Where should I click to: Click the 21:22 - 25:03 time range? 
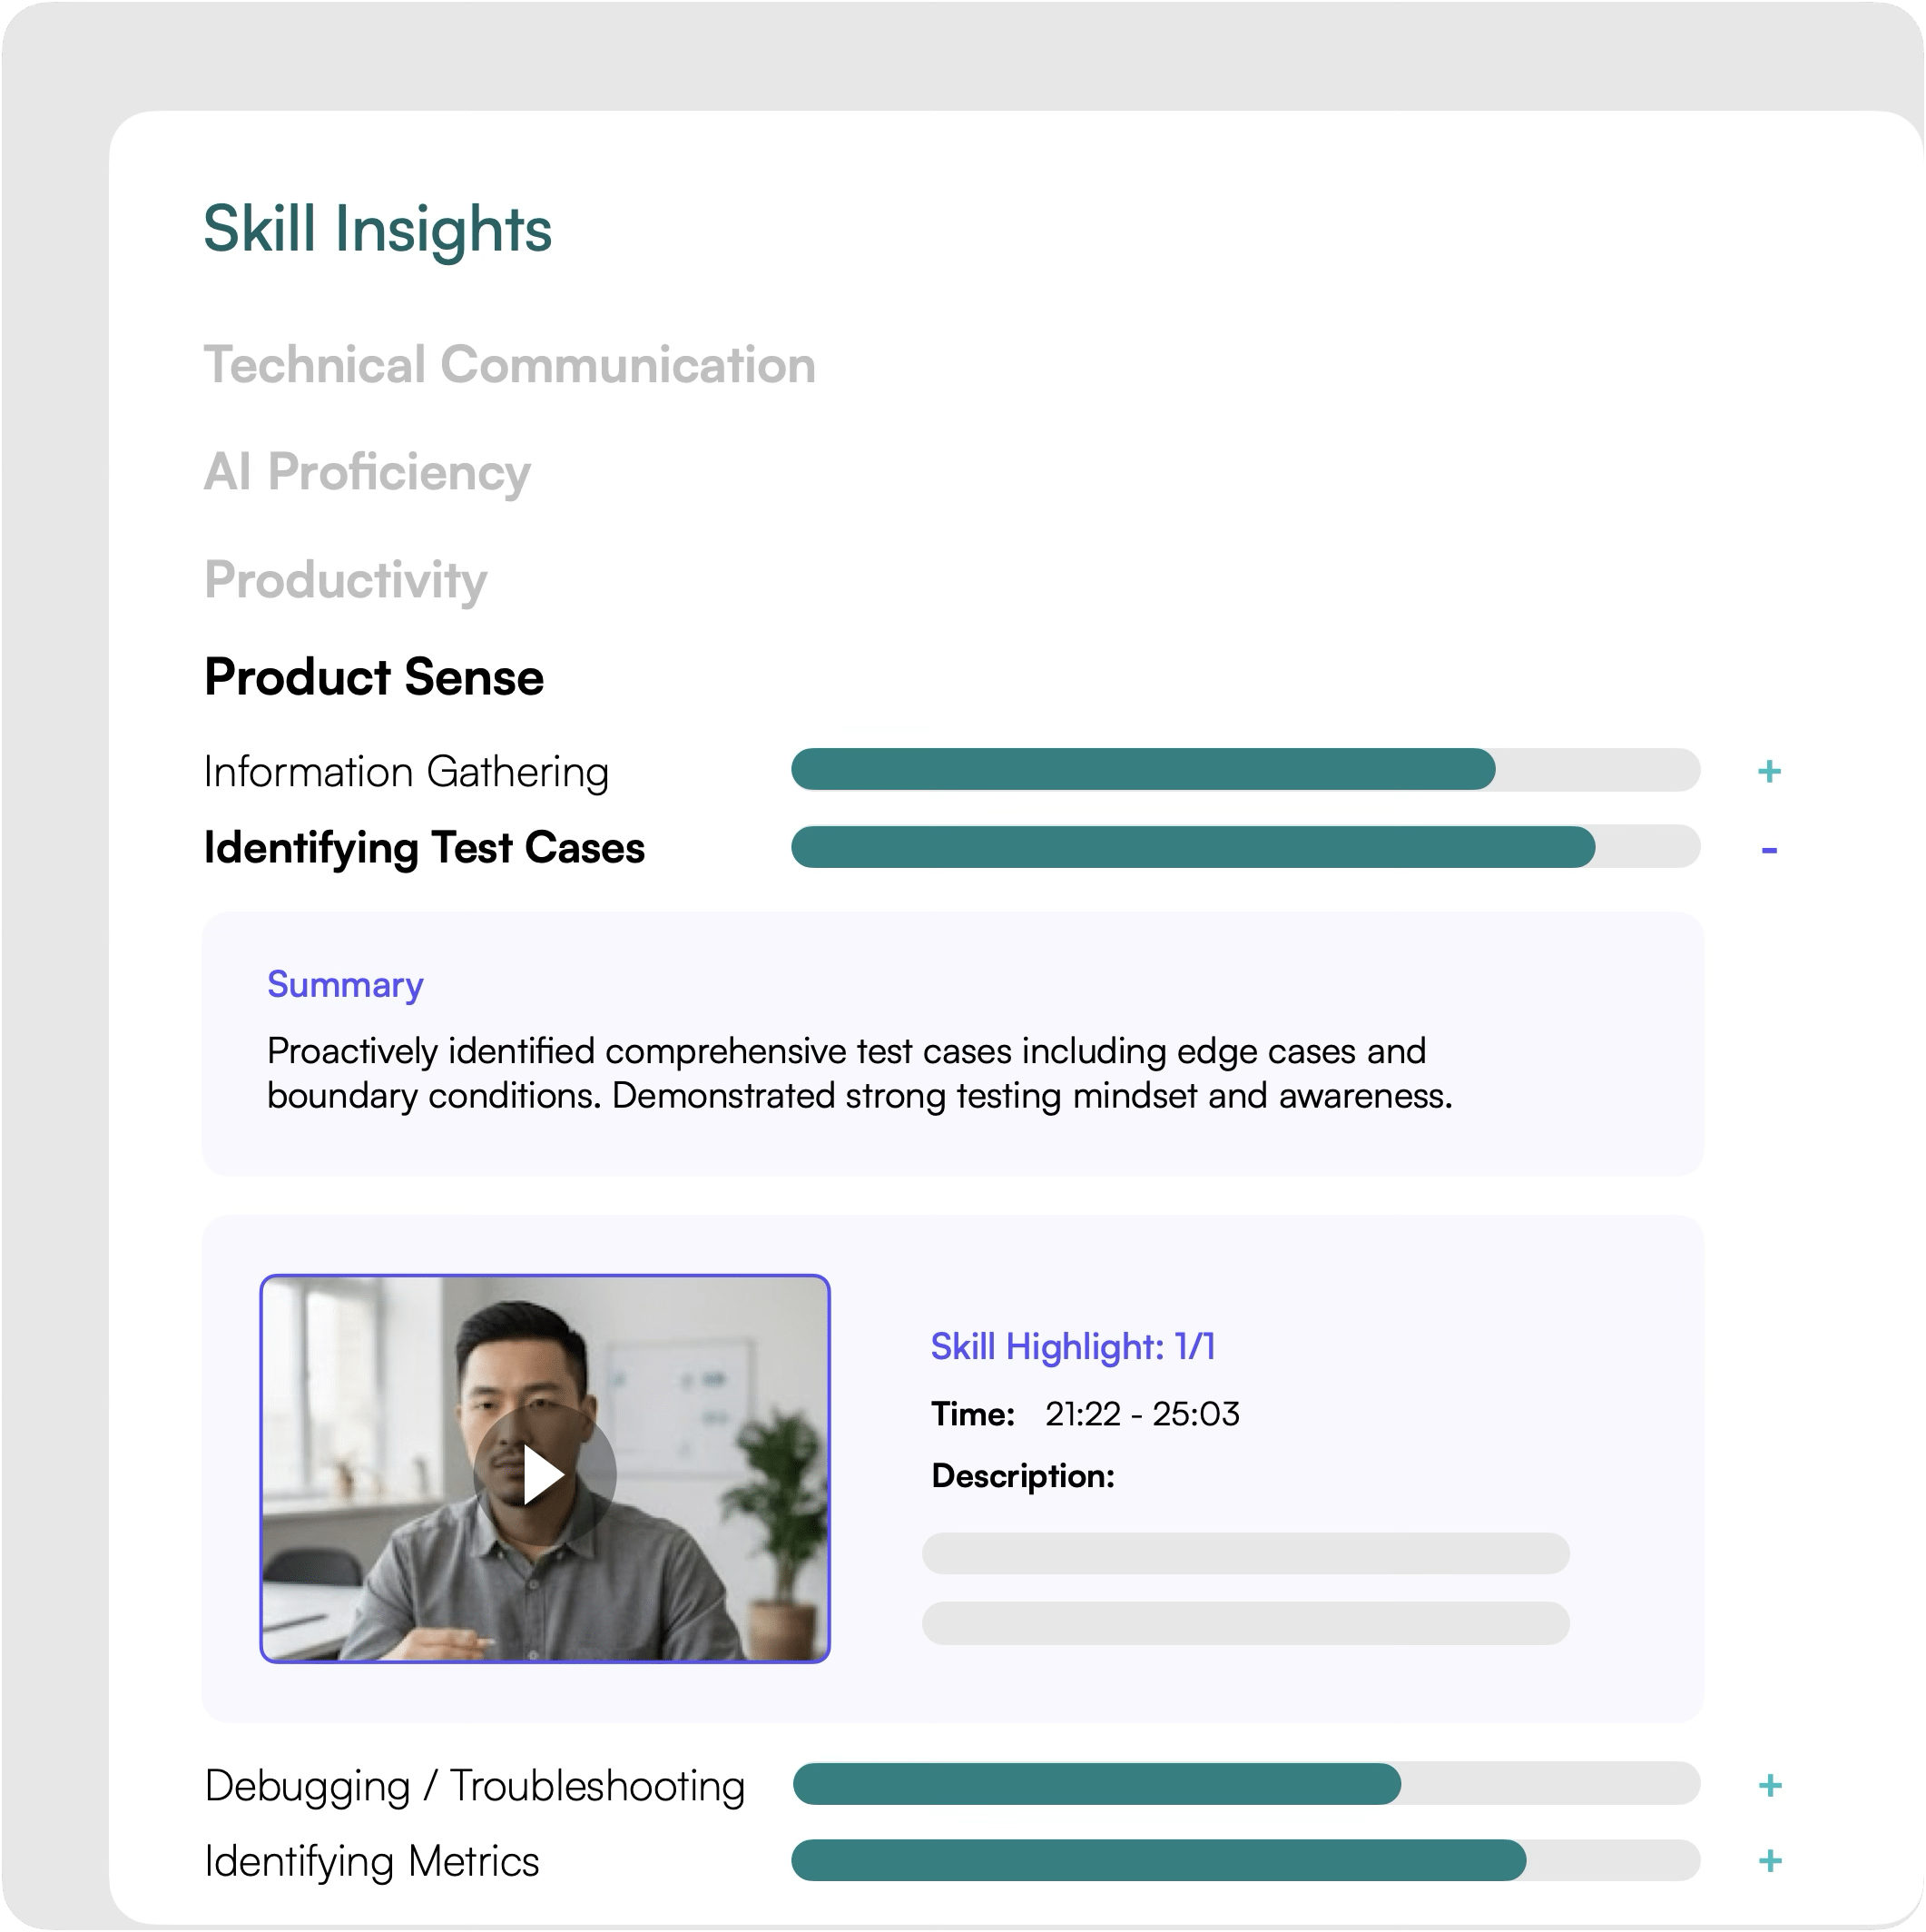coord(1142,1414)
